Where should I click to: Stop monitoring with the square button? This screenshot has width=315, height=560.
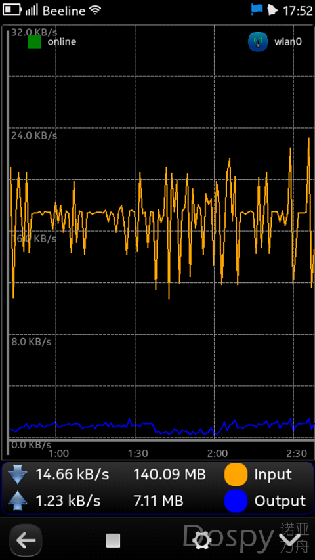(x=114, y=540)
